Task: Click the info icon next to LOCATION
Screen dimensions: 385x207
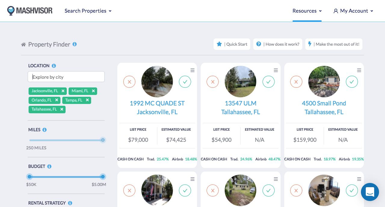Action: (x=54, y=65)
